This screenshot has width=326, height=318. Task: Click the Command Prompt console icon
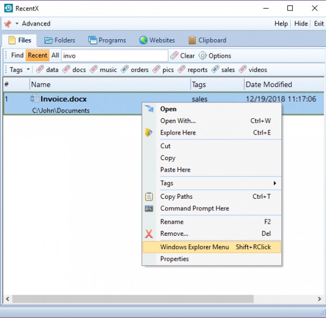click(x=149, y=209)
